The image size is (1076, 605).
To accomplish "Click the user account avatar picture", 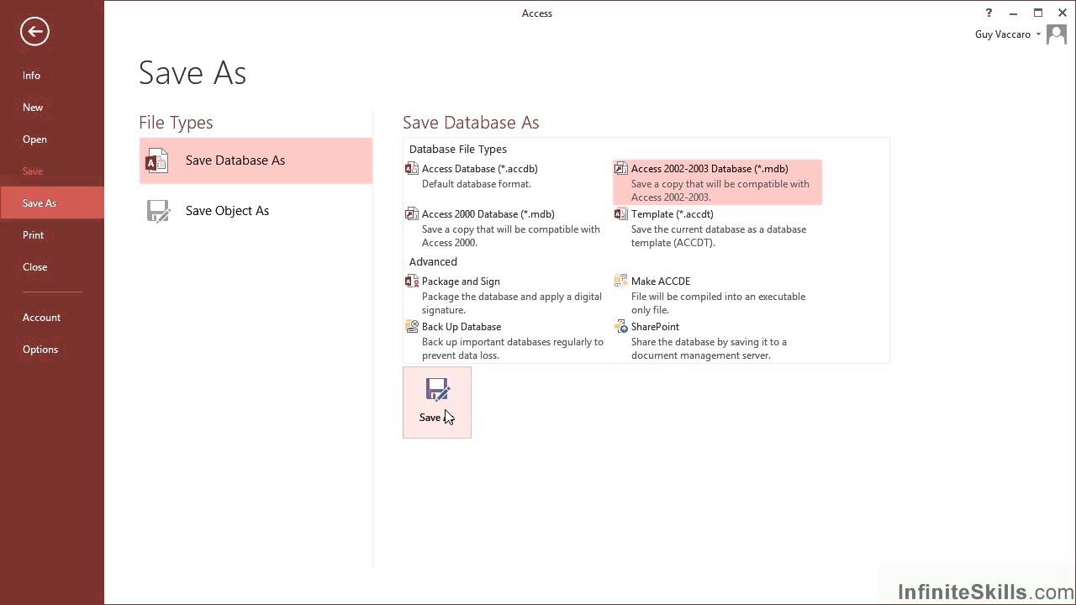I will click(x=1057, y=34).
